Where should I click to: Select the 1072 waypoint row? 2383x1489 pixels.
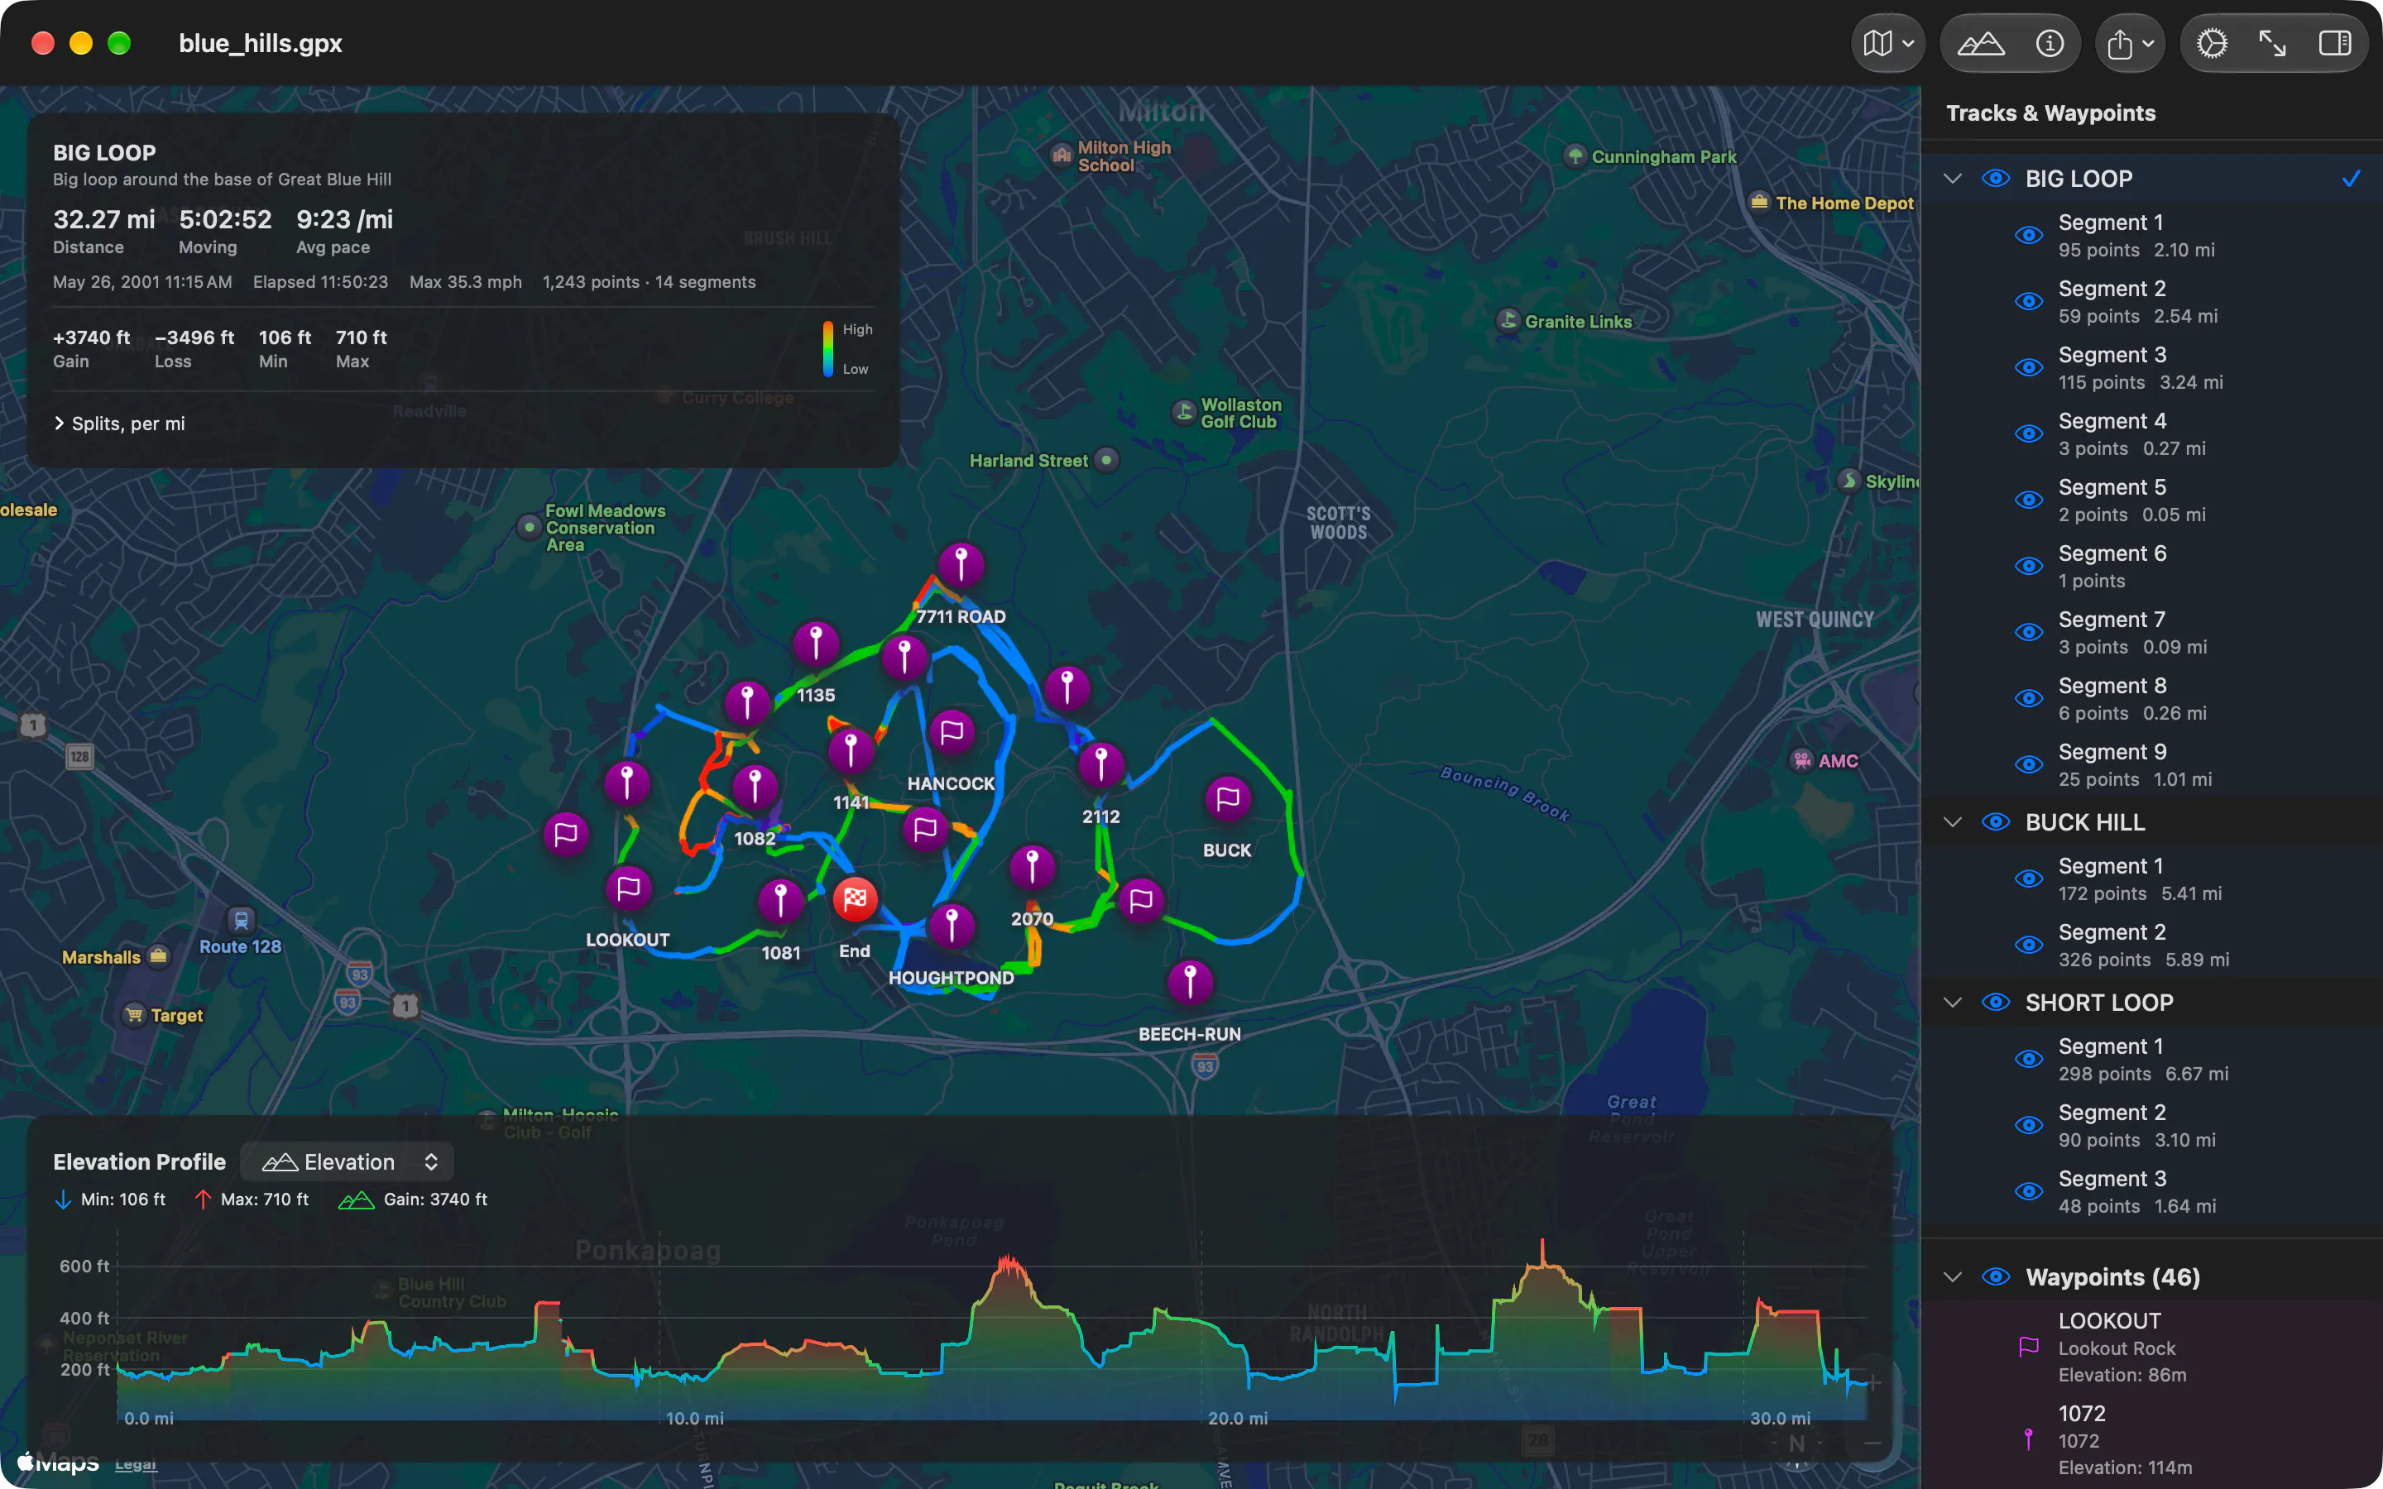2151,1439
